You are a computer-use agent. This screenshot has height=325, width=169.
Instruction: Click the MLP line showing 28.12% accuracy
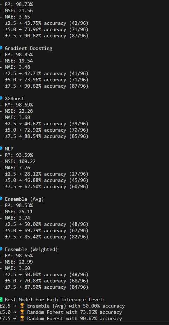(x=47, y=174)
